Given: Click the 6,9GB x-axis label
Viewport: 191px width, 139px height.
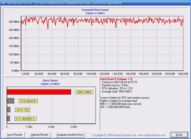Looking at the screenshot, I should (25, 74).
